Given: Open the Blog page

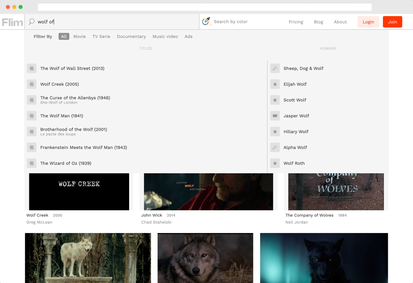Looking at the screenshot, I should (319, 22).
